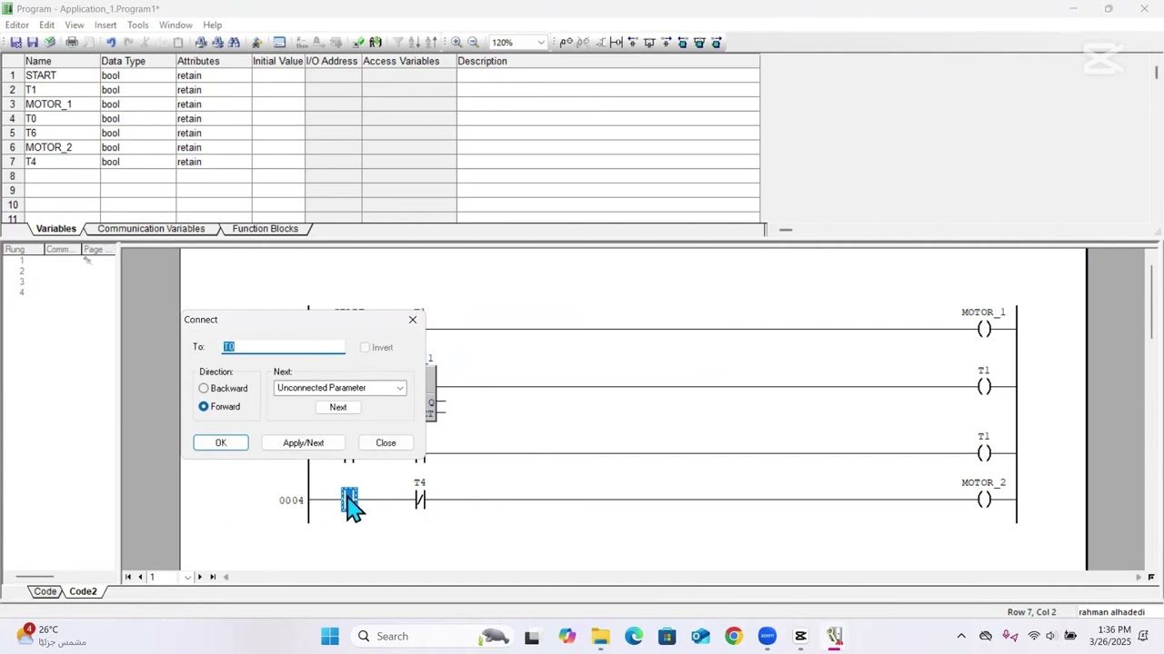Click the MOTOR_2 coil on rung 0004
The width and height of the screenshot is (1164, 654).
pos(984,500)
